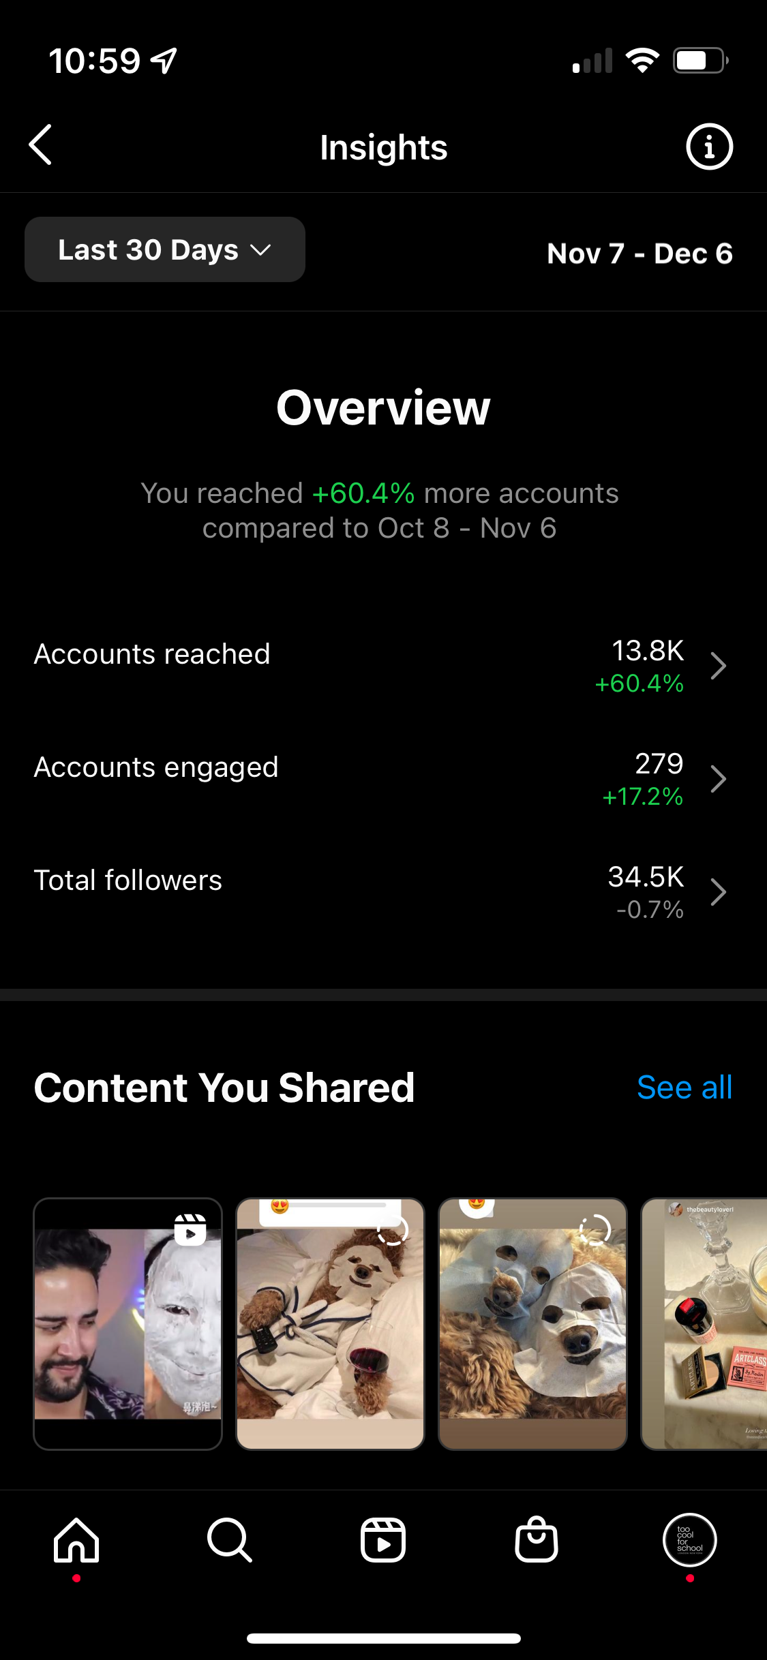Select the Accounts reached row label
Screen dimensions: 767x1660
click(x=152, y=654)
